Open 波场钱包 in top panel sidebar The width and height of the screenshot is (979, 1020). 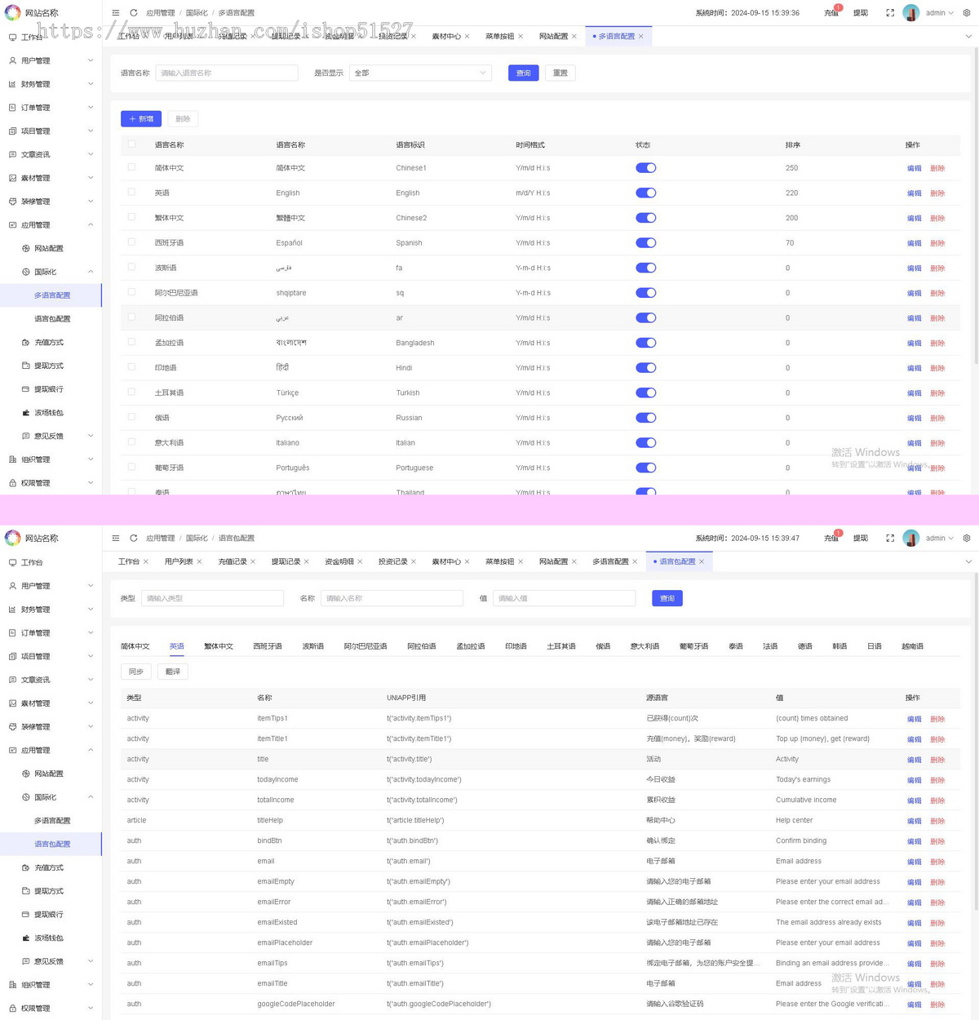51,413
